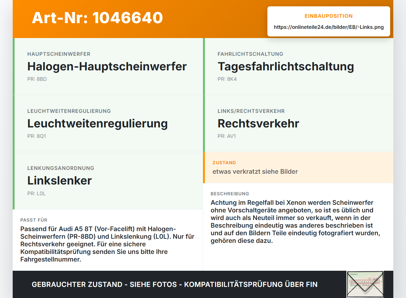Screen dimensions: 406x298
Task: Click the PR: AV1 code
Action: pos(227,136)
